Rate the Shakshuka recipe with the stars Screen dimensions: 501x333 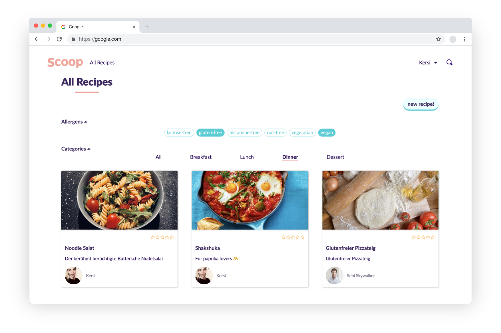[293, 238]
